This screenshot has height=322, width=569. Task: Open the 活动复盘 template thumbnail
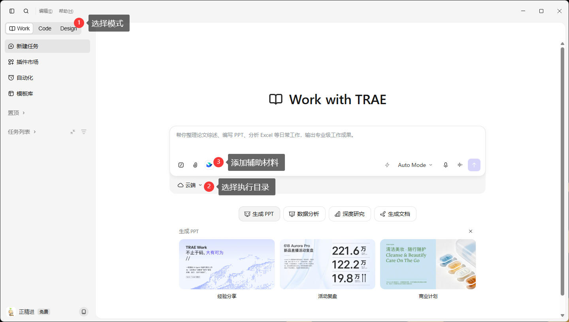[x=328, y=264]
